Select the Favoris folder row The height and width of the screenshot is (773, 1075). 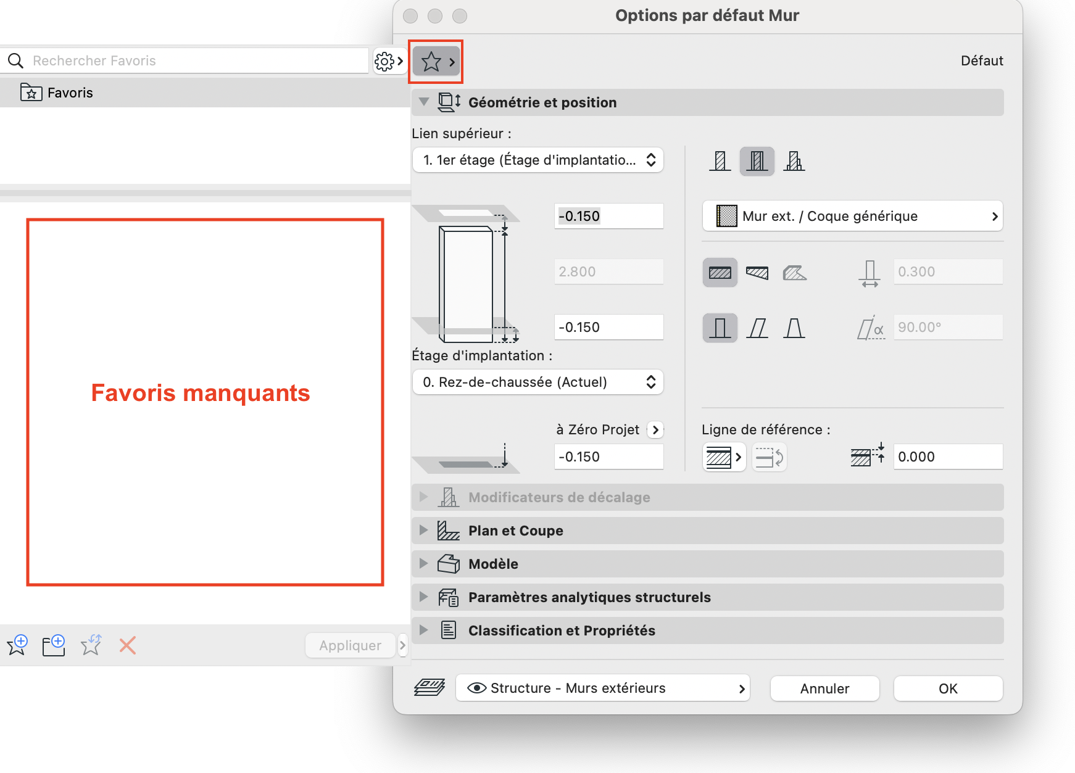[x=205, y=93]
